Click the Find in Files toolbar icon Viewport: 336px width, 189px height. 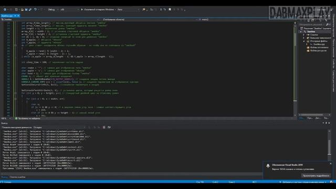[x=144, y=9]
